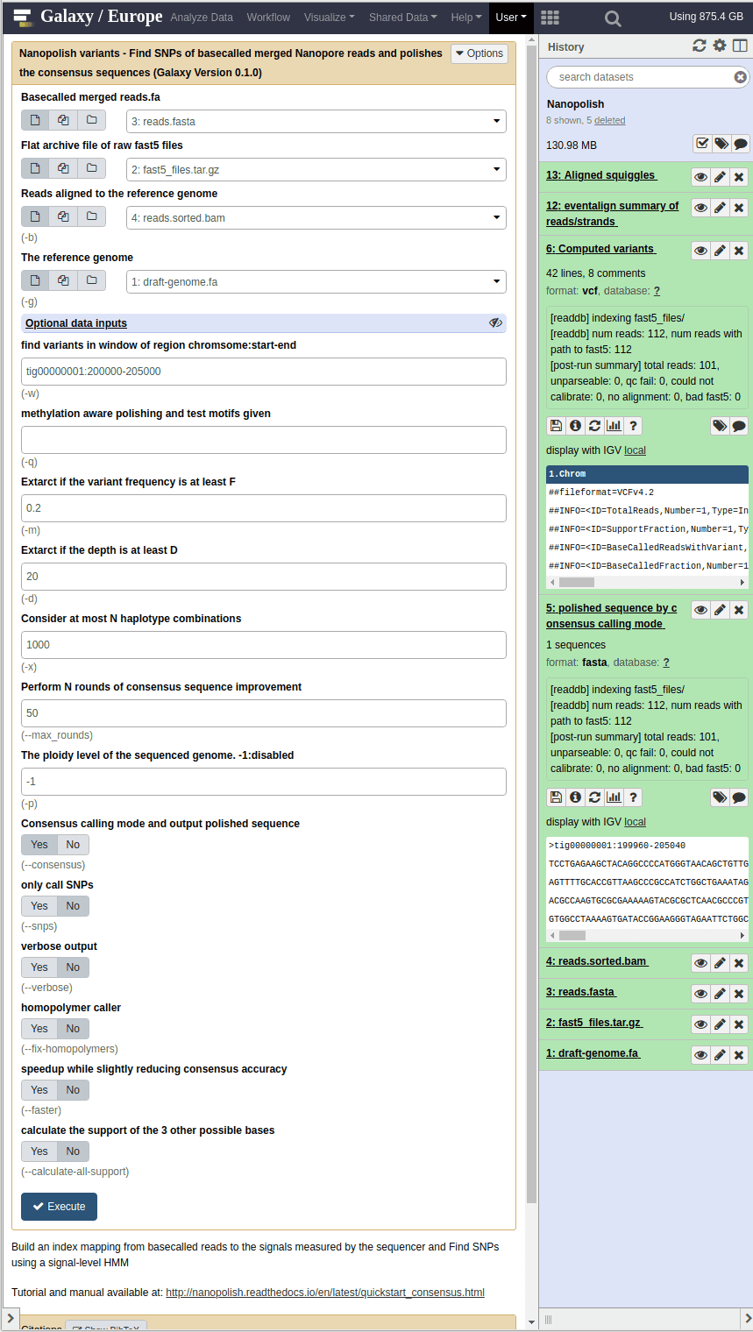View details info for Computed variants
753x1332 pixels.
tap(575, 426)
